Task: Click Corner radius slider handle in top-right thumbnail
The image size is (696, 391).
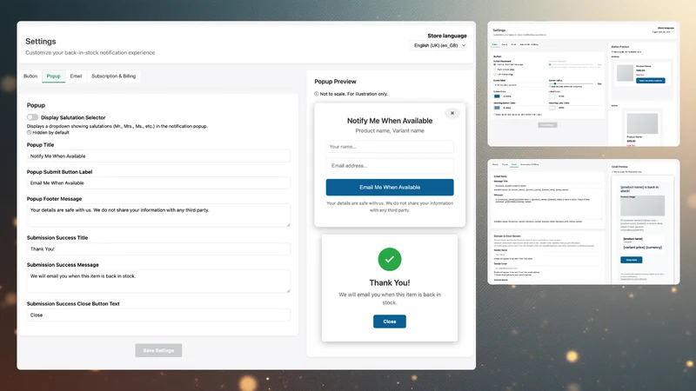Action: pos(555,83)
